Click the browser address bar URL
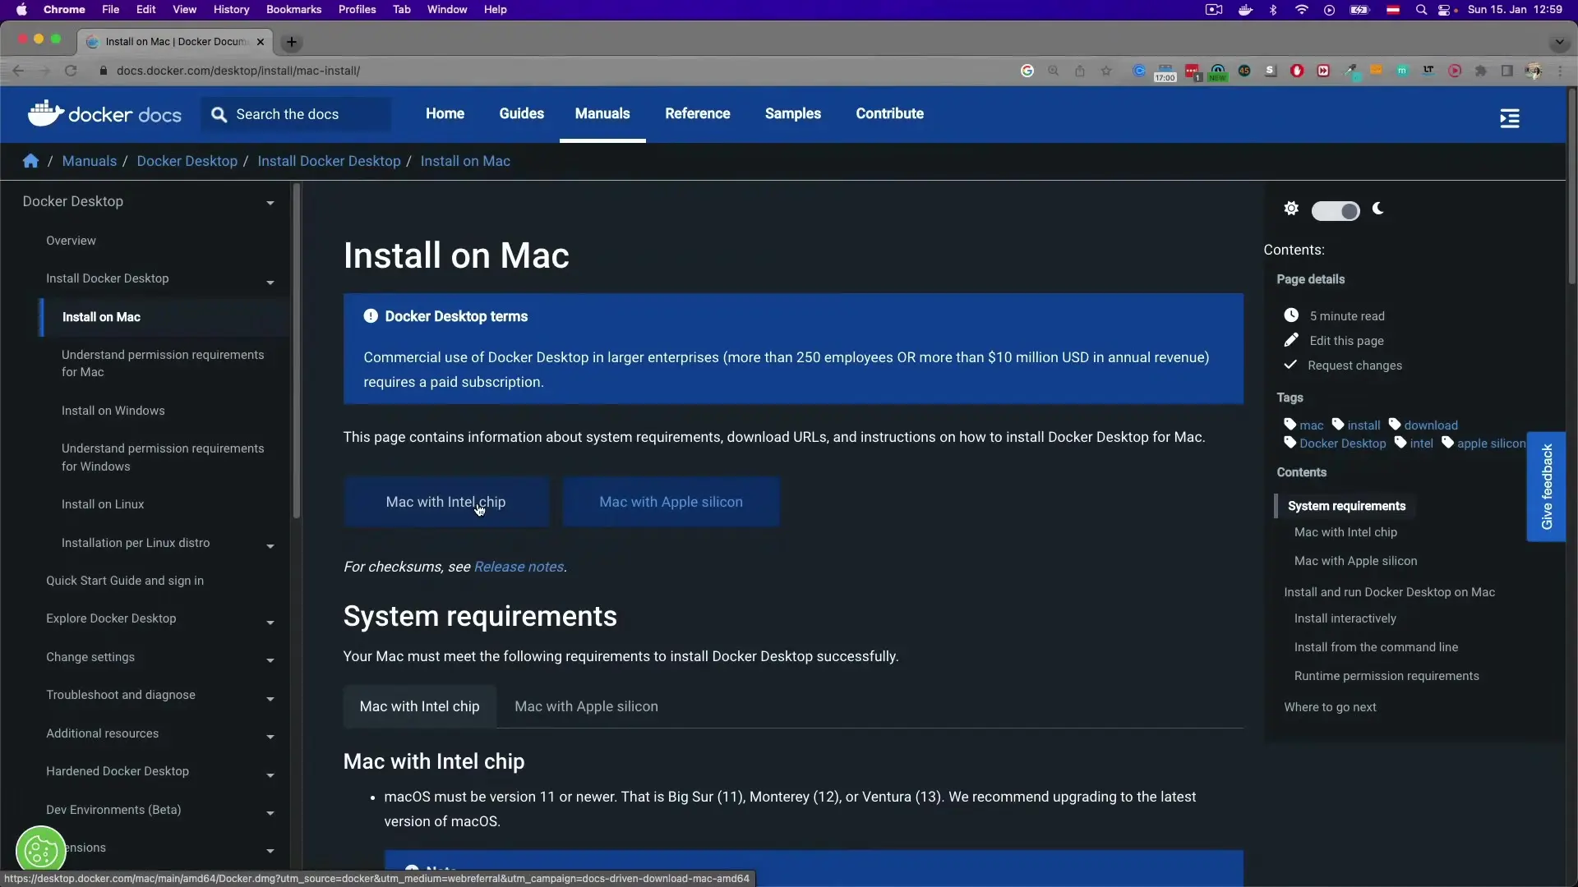The image size is (1578, 887). (x=238, y=71)
